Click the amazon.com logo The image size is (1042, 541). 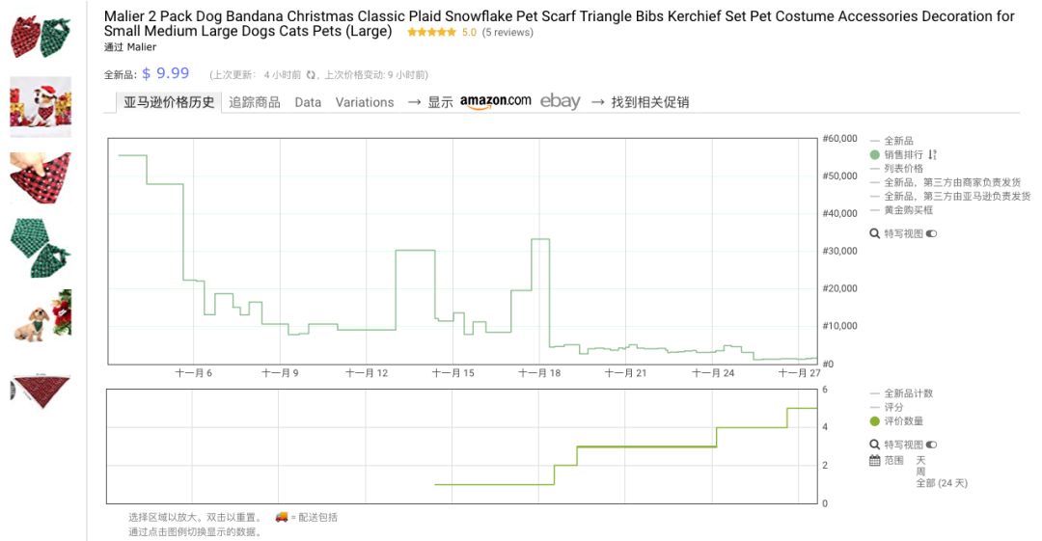(x=495, y=101)
